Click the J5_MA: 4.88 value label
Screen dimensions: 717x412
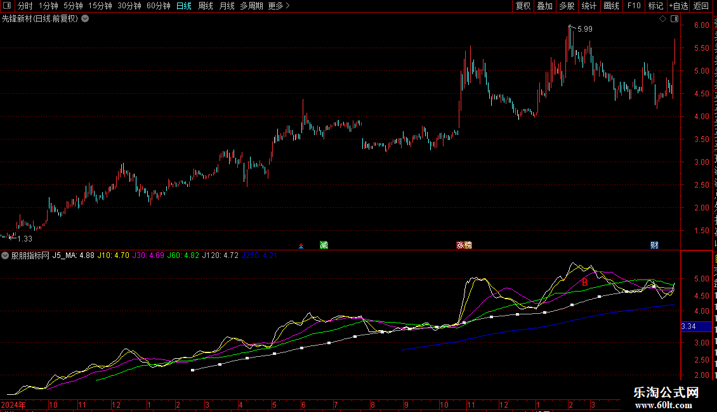pyautogui.click(x=73, y=256)
